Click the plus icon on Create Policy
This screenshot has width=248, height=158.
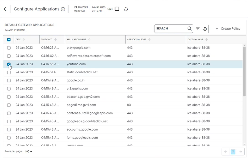(217, 29)
